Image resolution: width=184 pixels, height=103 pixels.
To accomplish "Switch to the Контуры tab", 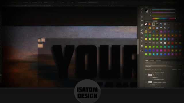I will [x=158, y=60].
